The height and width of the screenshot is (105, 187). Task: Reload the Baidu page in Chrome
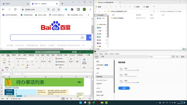[x=15, y=9]
